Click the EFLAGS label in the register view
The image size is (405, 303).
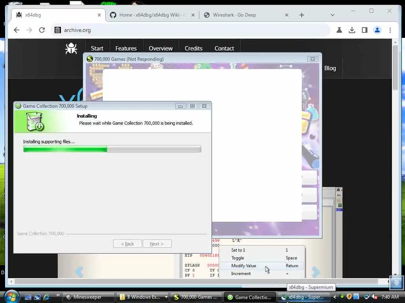(x=192, y=265)
